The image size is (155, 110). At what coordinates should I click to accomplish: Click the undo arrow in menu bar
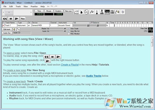(x=52, y=6)
